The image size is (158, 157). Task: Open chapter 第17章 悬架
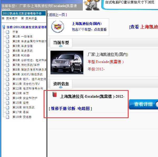point(21,112)
